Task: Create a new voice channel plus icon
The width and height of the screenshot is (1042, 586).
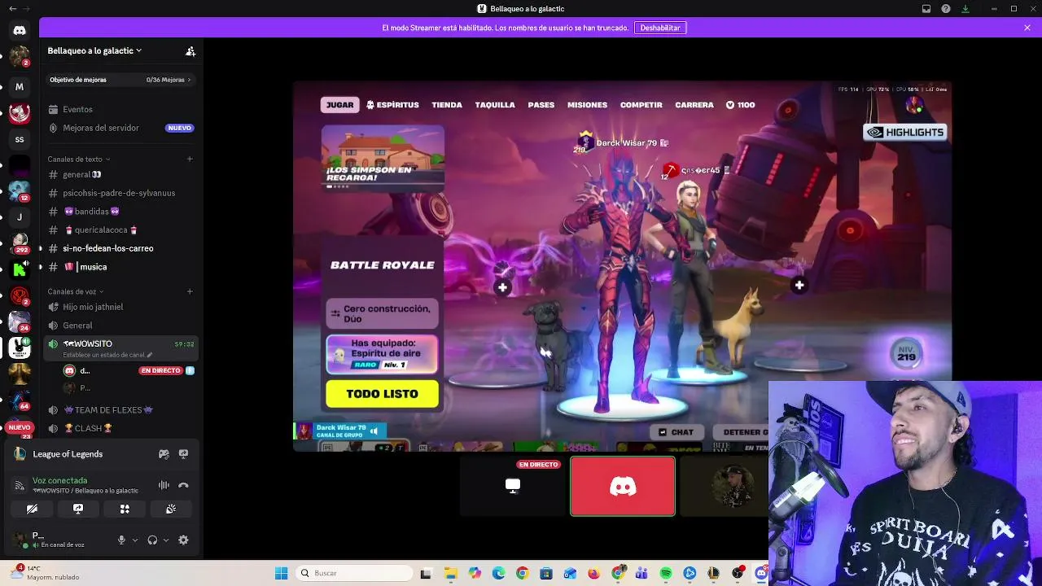Action: (190, 291)
